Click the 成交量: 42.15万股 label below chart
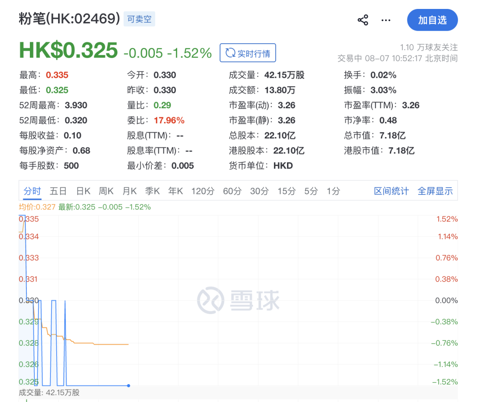The height and width of the screenshot is (402, 482). click(x=49, y=393)
